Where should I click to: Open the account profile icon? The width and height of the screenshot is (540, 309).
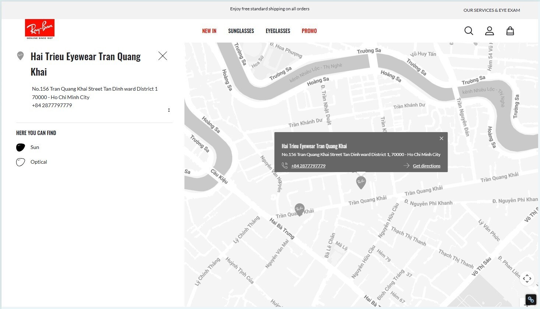489,31
